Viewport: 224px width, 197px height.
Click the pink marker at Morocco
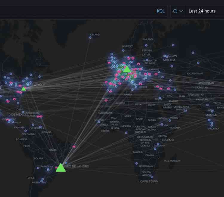point(106,100)
